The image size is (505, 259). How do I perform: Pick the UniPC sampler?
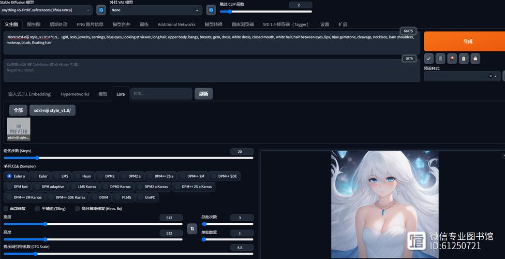147,197
